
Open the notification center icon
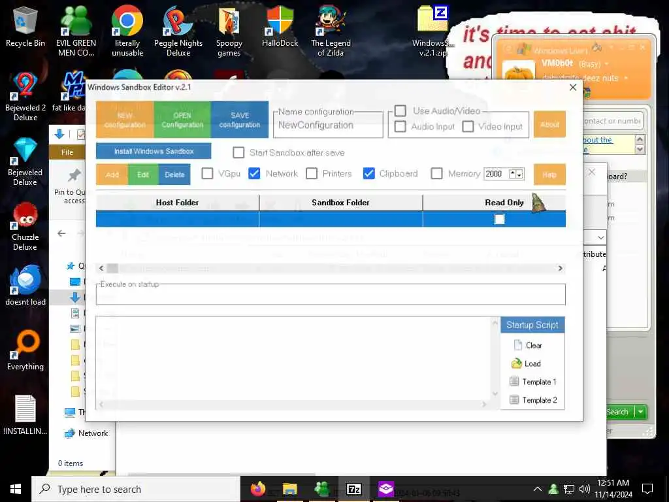pyautogui.click(x=647, y=489)
